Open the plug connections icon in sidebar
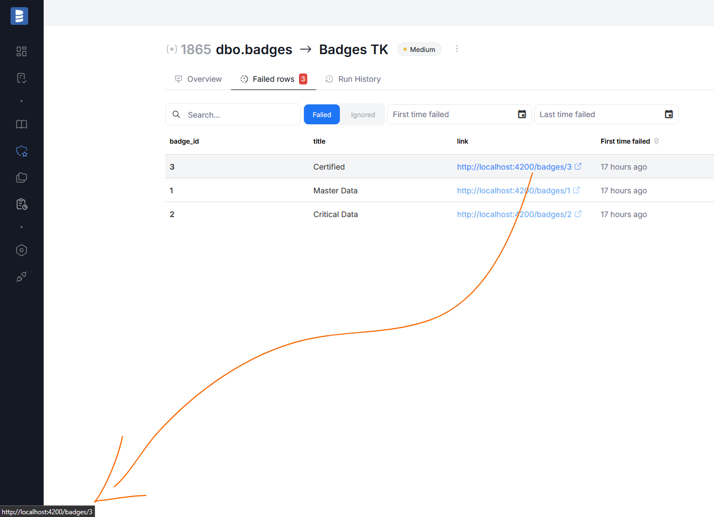Screen dimensions: 714x517 tap(22, 277)
